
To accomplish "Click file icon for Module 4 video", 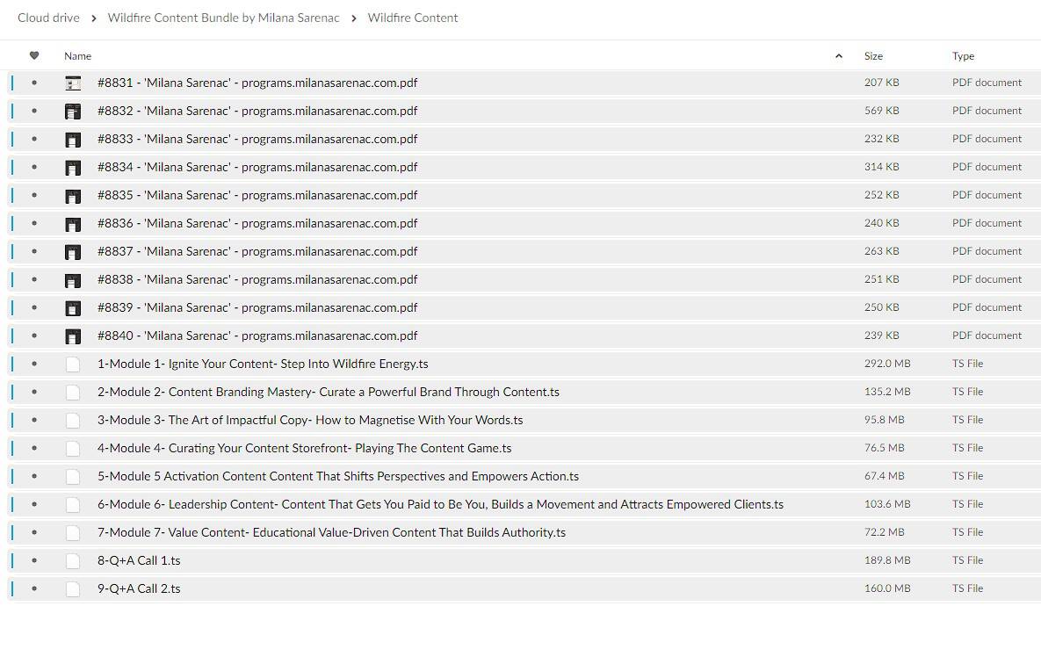I will tap(73, 448).
